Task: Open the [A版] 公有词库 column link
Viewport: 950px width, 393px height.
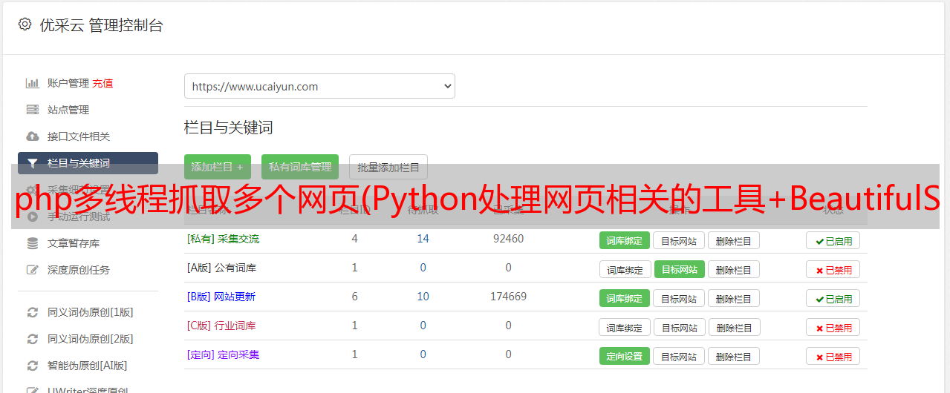Action: coord(221,268)
